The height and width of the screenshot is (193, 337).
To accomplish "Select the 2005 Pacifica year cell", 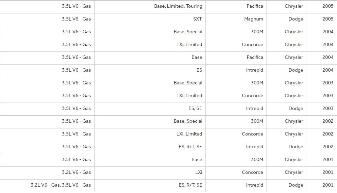I will point(322,7).
